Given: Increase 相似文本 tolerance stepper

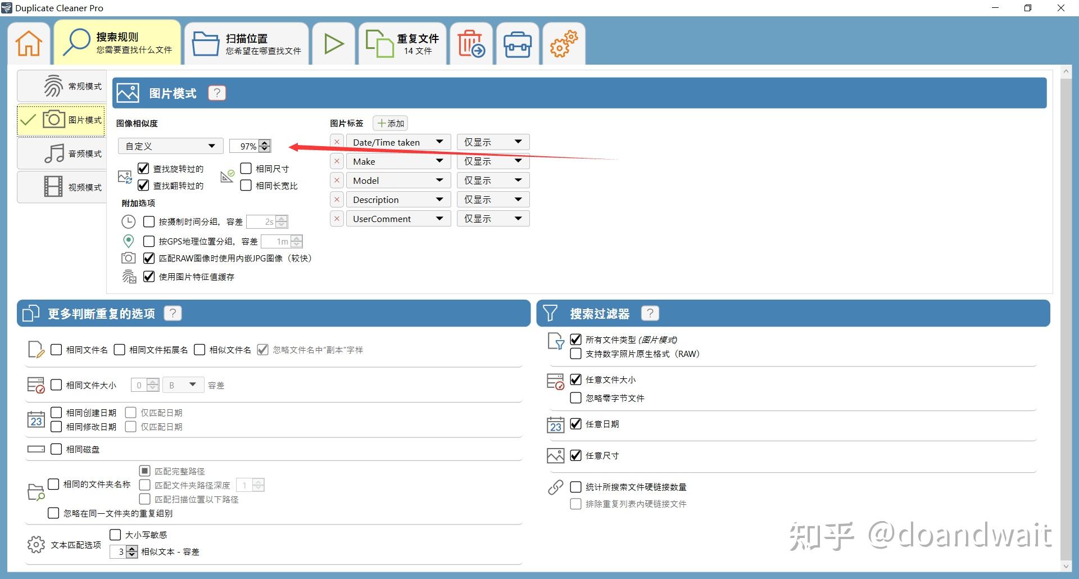Looking at the screenshot, I should pos(132,548).
